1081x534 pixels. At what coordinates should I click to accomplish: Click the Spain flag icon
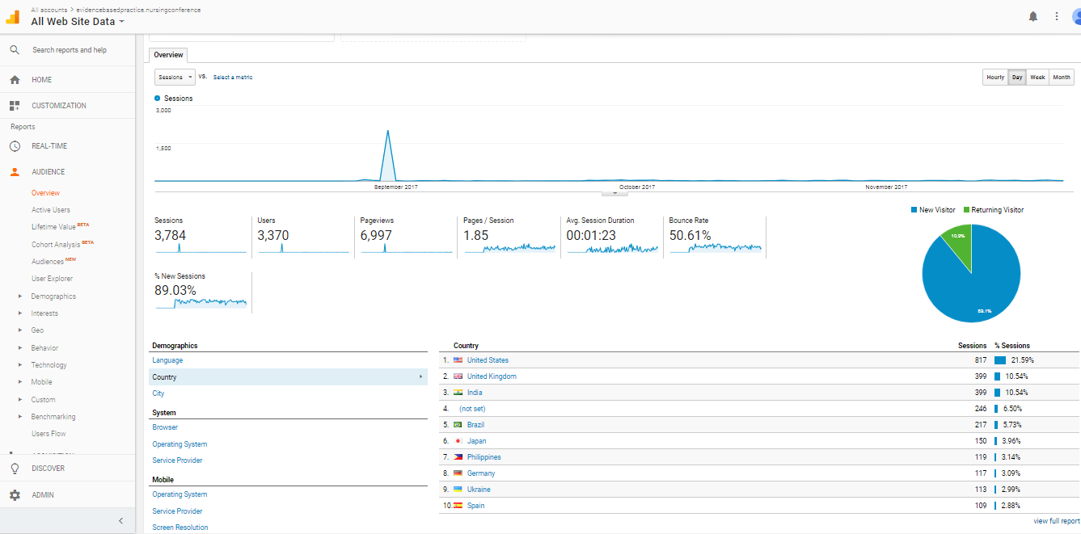458,506
